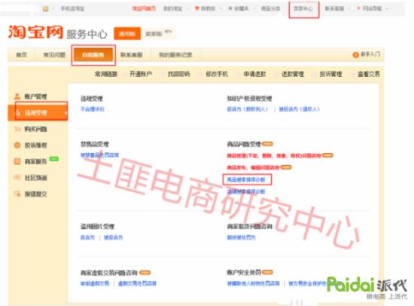Go to 淘宝网首页 in top bar
Viewport: 414px width, 306px height.
(x=144, y=9)
